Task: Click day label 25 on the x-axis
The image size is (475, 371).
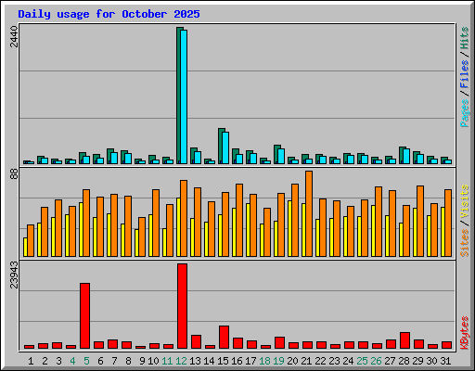Action: point(362,361)
